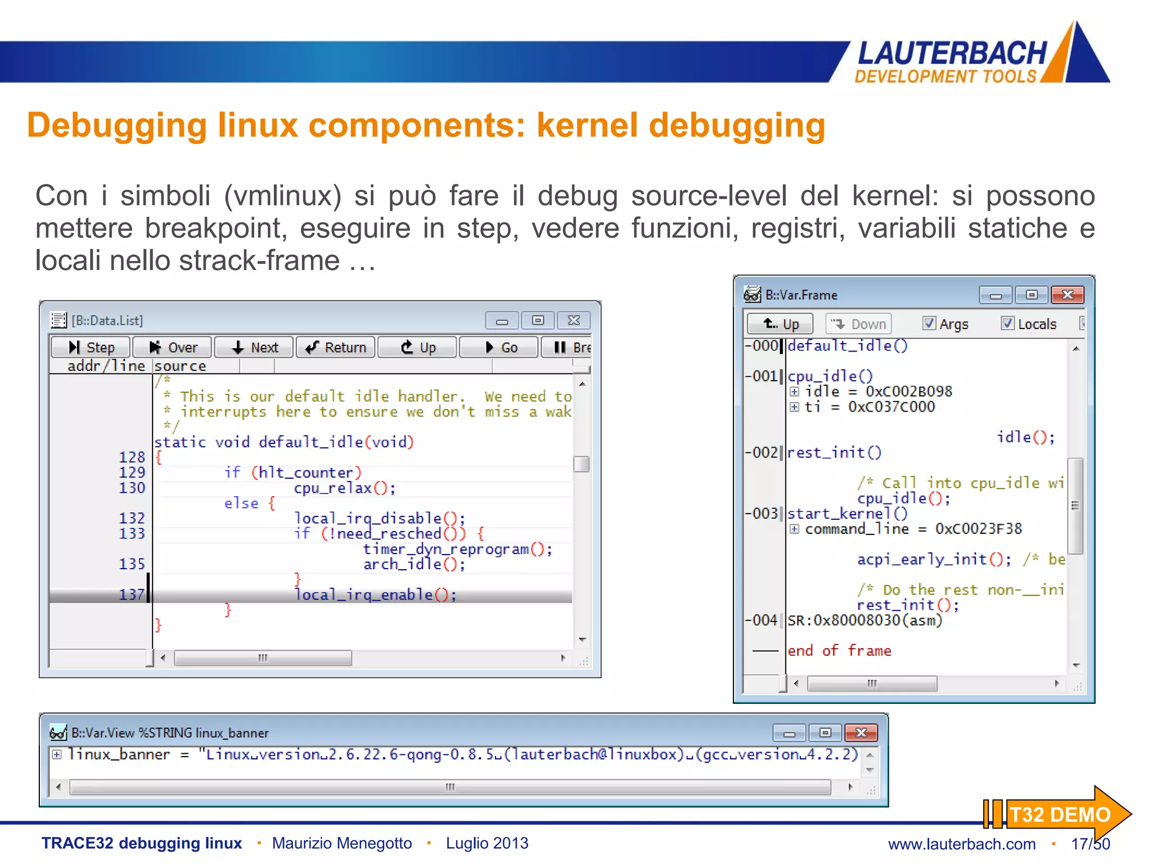Click scroll-down arrow in Var.Frame
The width and height of the screenshot is (1152, 864).
click(1075, 665)
